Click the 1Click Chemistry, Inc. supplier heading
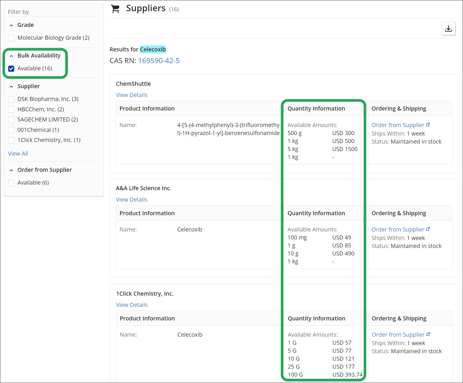Viewport: 463px width, 383px height. pyautogui.click(x=145, y=294)
